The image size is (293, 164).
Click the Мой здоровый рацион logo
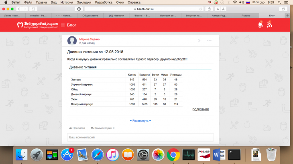coord(37,25)
